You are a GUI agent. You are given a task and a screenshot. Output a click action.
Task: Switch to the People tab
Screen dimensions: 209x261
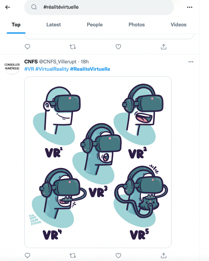point(95,25)
